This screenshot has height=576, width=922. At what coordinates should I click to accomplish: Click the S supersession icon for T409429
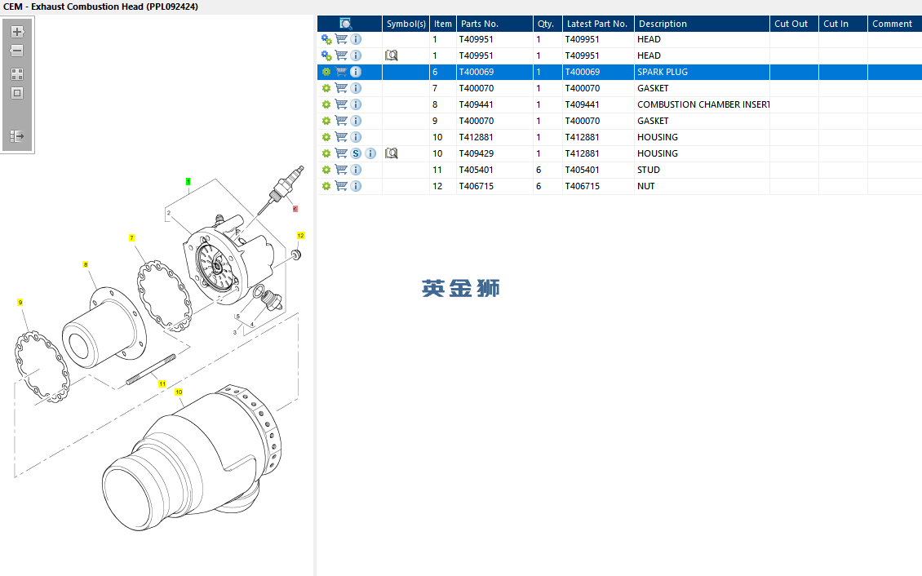click(356, 153)
